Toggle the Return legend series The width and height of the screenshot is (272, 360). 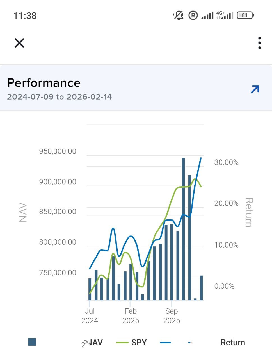click(233, 343)
